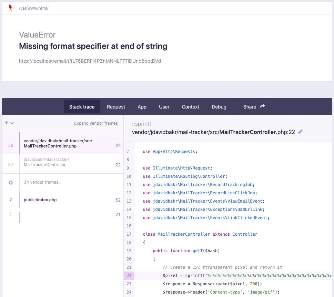
Task: Click the Expand vendor frames link
Action: click(96, 123)
